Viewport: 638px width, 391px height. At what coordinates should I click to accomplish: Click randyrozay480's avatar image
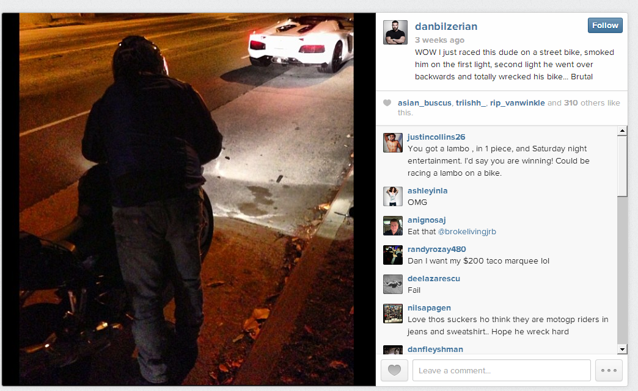coord(393,254)
